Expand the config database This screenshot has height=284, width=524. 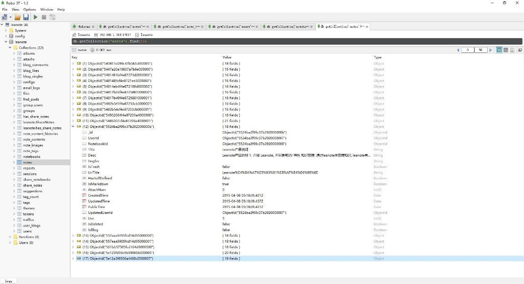[x=5, y=36]
